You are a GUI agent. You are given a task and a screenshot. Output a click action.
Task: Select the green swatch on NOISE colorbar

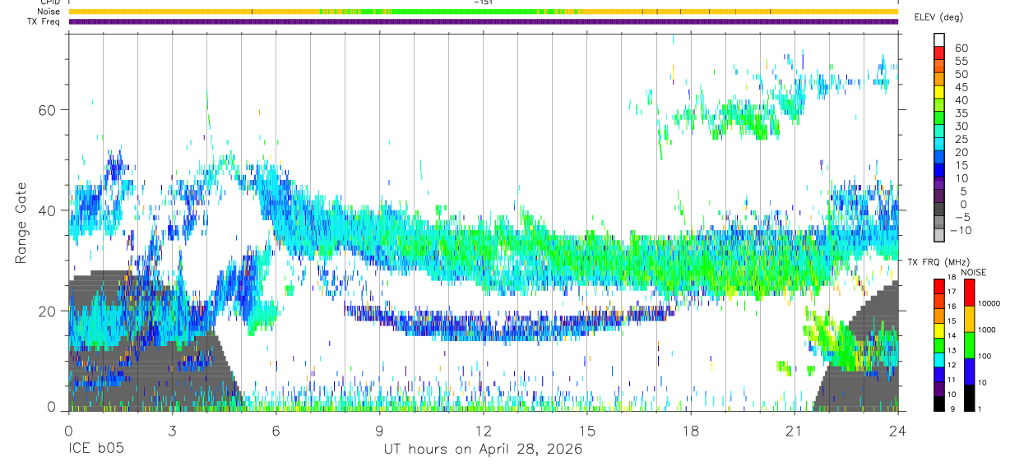coord(969,345)
